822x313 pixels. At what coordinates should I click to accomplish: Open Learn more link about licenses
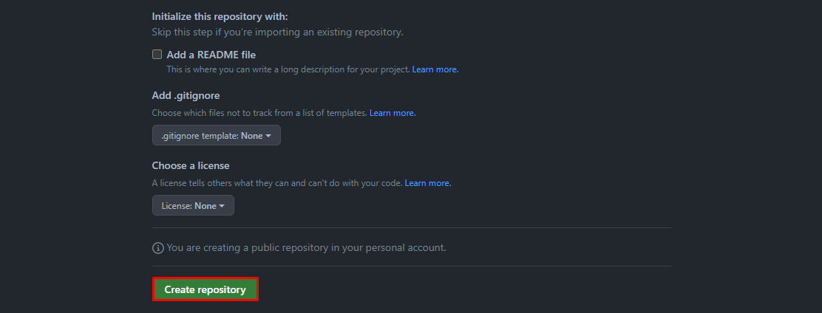(x=427, y=183)
